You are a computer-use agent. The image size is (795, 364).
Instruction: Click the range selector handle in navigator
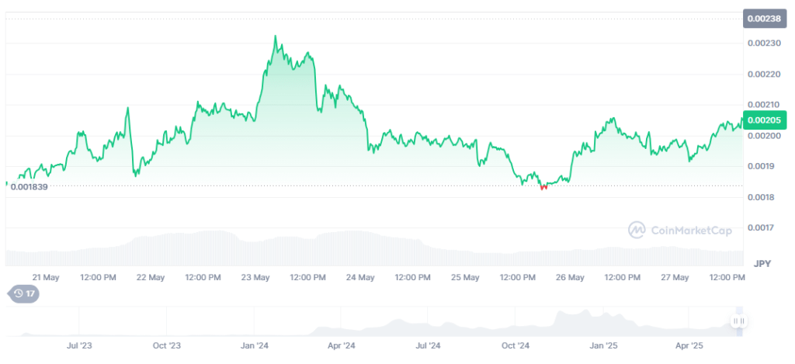pyautogui.click(x=738, y=321)
